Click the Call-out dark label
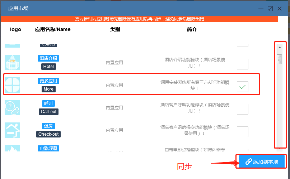 [48, 112]
